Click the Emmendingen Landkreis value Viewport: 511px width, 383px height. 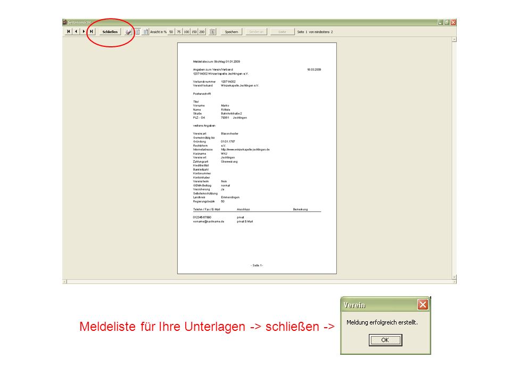[230, 197]
